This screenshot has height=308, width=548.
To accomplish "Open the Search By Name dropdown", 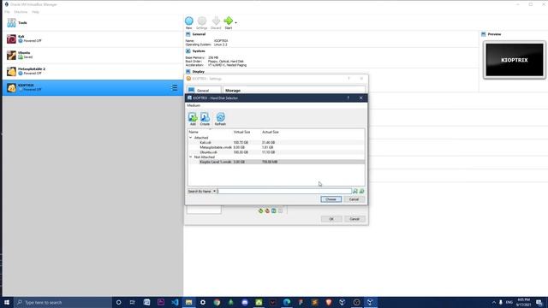I will (x=202, y=192).
